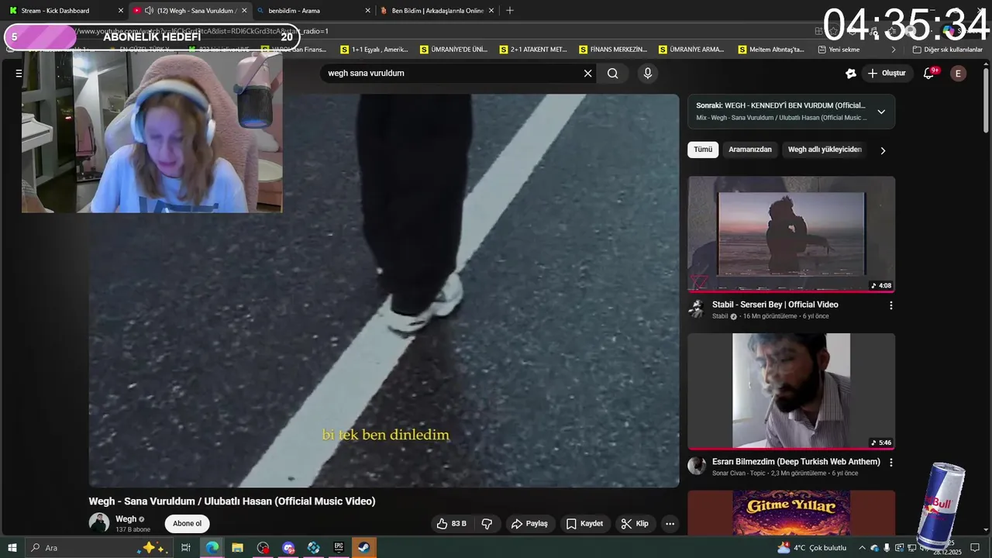The width and height of the screenshot is (992, 558).
Task: Select the Tümü filter chip
Action: tap(703, 150)
